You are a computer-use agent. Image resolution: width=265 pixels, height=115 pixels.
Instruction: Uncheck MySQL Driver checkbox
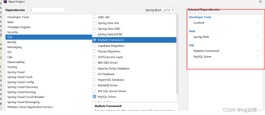[94, 97]
